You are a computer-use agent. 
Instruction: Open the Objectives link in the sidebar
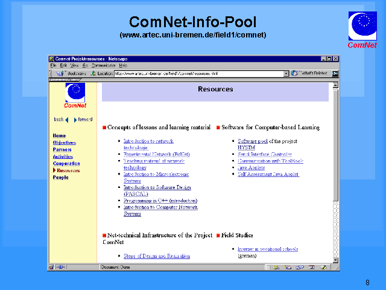(65, 143)
